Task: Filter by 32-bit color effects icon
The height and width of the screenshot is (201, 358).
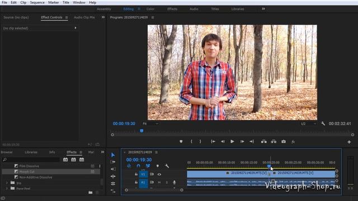Action: click(73, 160)
